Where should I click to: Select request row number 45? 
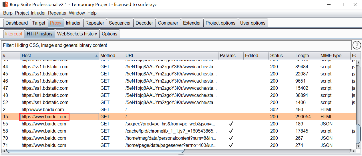click(179, 74)
